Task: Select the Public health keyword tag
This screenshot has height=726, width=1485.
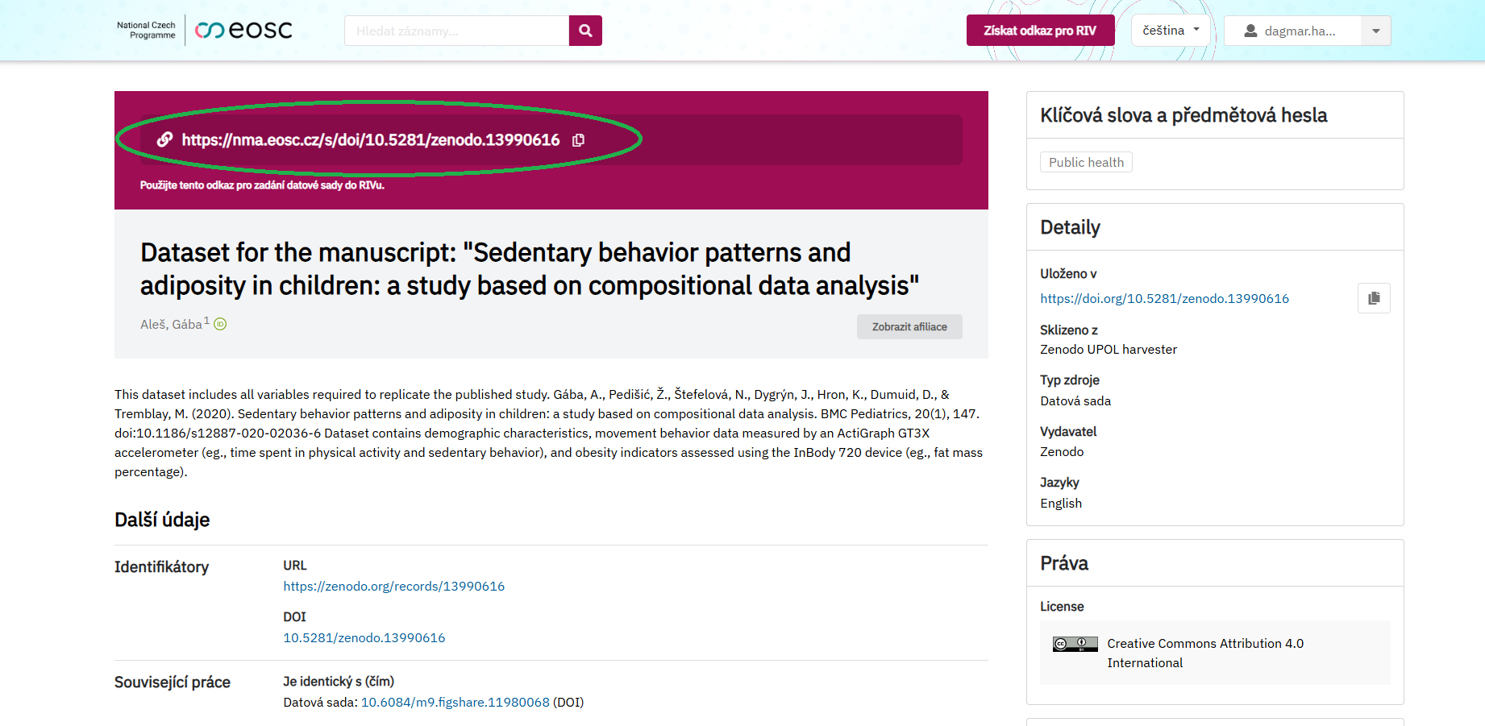Action: (x=1086, y=162)
